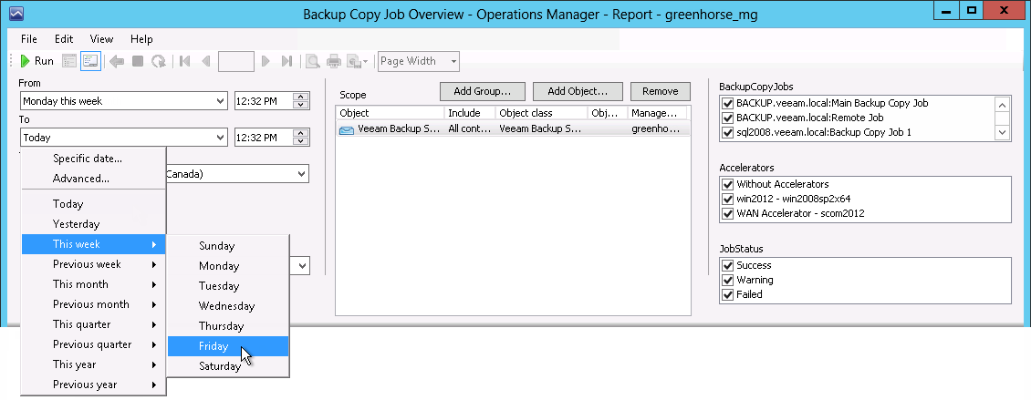Expand the To date dropdown showing Today
This screenshot has height=400, width=1031.
[x=221, y=138]
